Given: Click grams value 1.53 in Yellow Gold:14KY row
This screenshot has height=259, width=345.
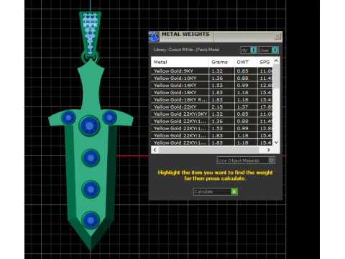Looking at the screenshot, I should click(217, 85).
